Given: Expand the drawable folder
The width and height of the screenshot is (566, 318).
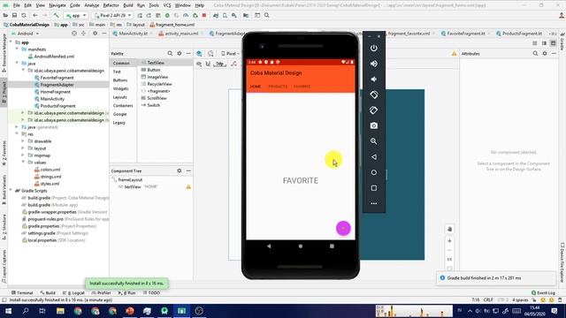Looking at the screenshot, I should (x=23, y=141).
